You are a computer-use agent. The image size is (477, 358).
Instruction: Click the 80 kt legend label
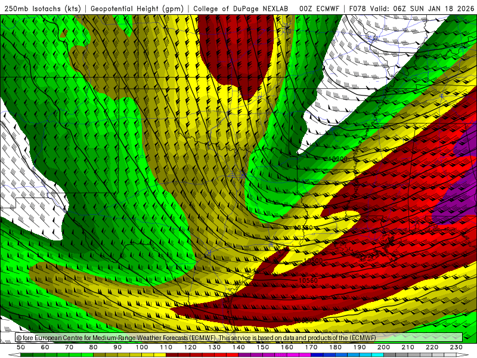pos(94,347)
